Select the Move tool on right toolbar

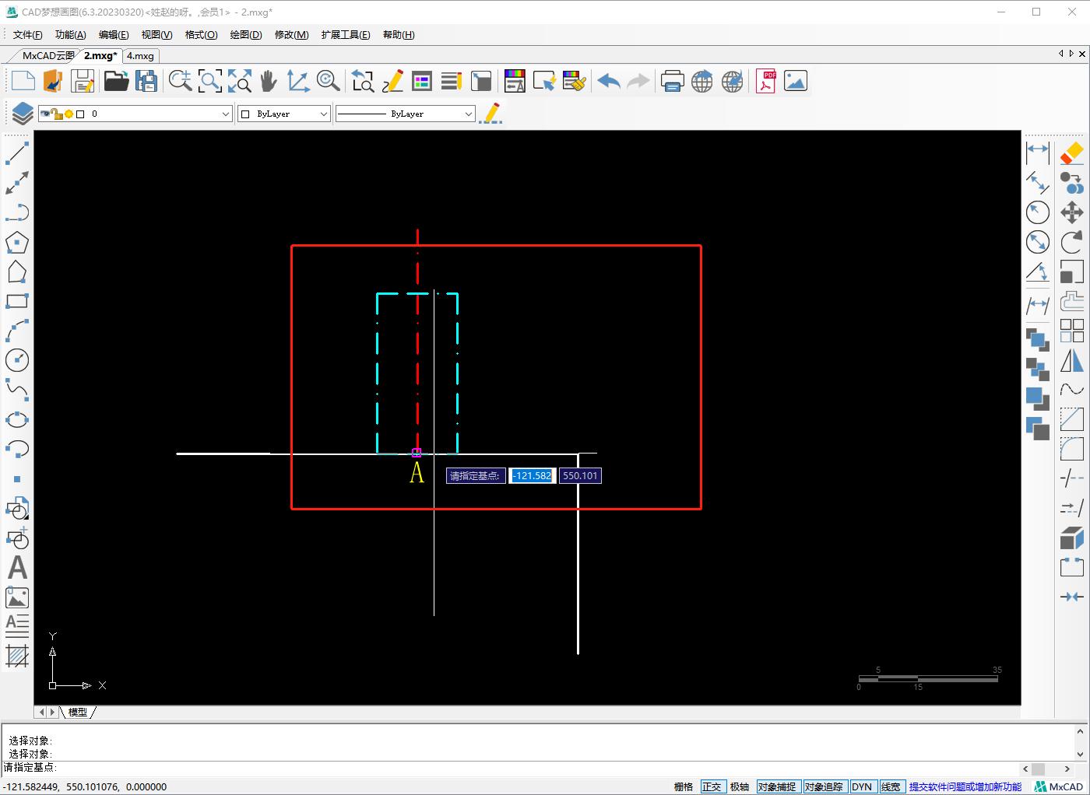[1072, 212]
